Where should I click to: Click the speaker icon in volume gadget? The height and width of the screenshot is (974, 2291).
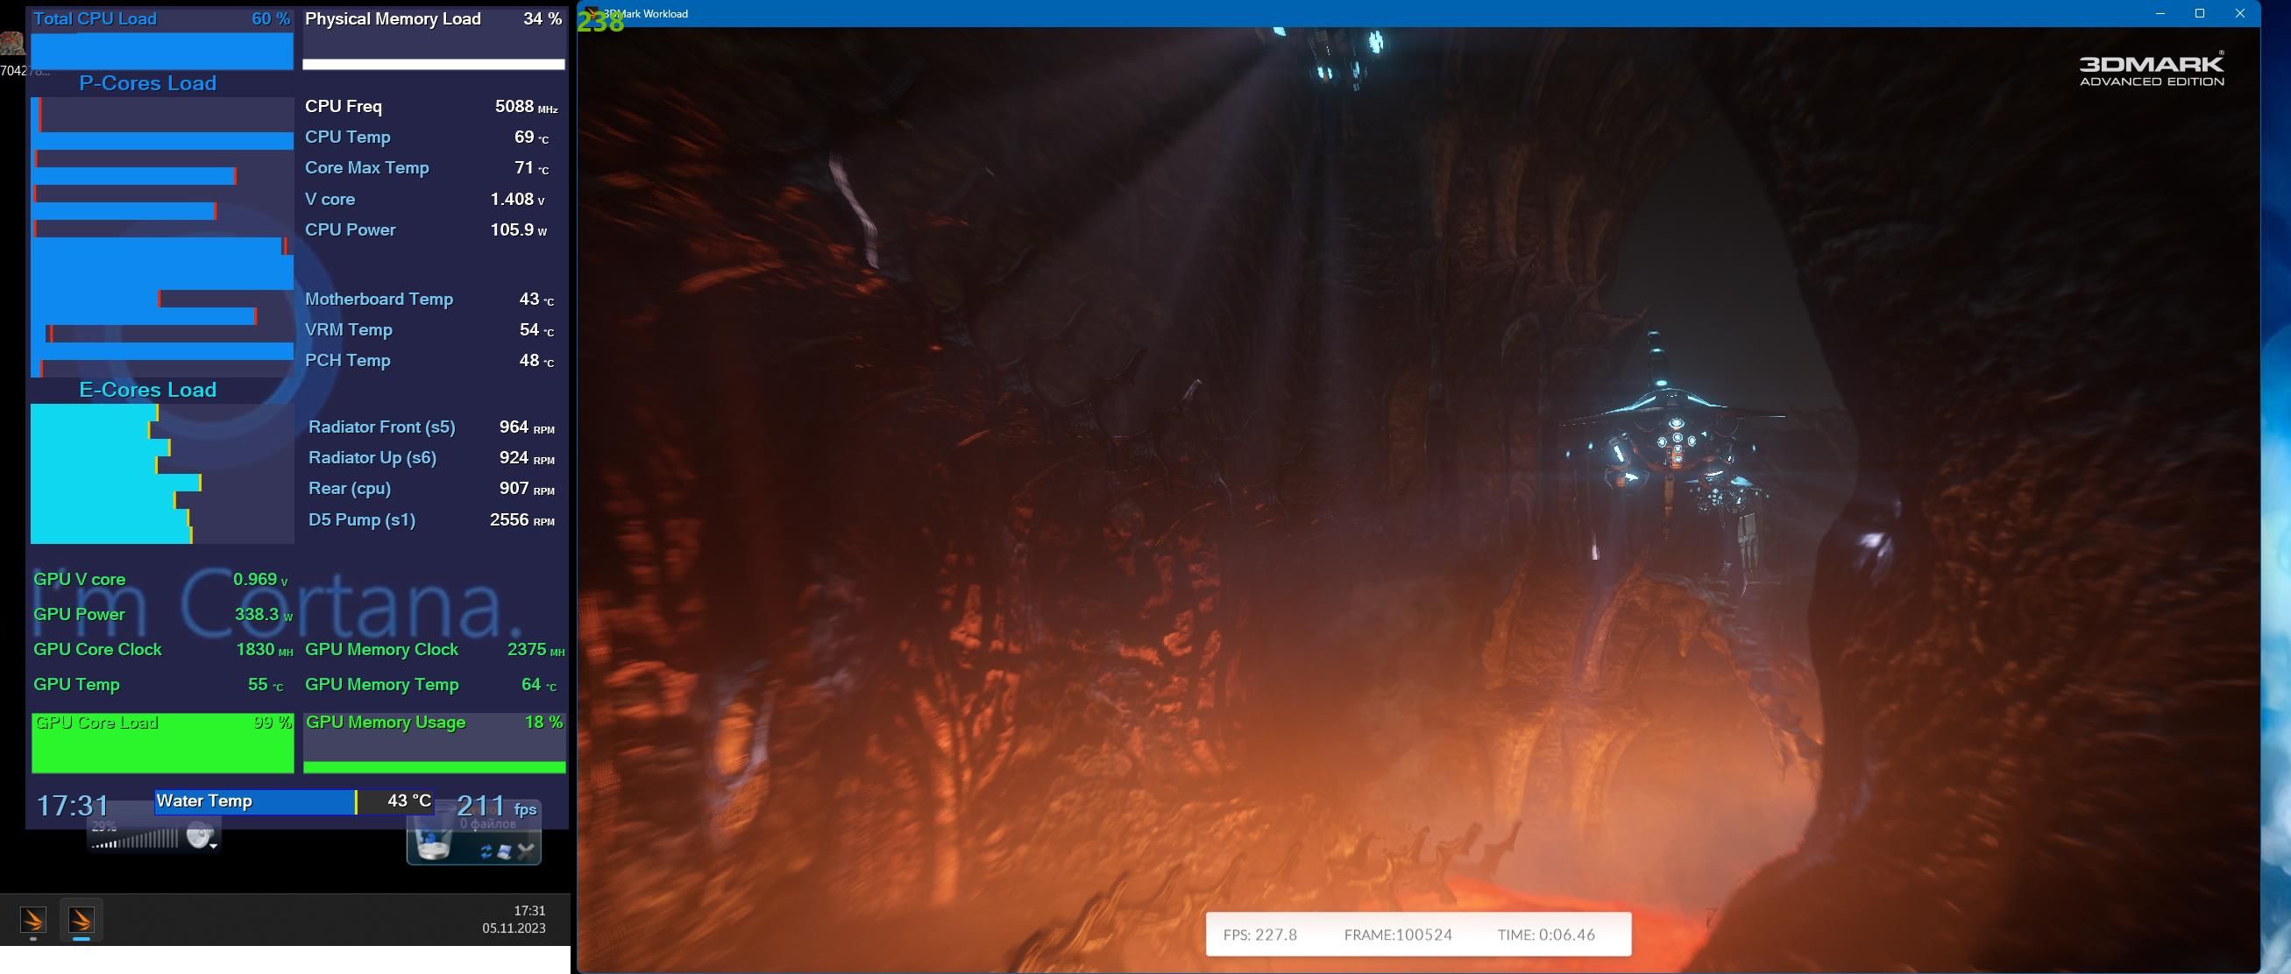click(x=198, y=836)
